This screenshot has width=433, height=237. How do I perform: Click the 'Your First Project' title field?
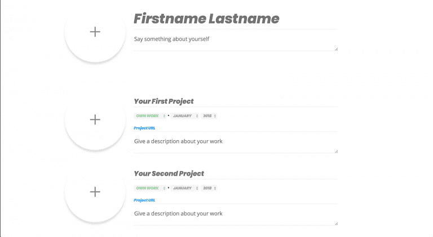pos(235,101)
